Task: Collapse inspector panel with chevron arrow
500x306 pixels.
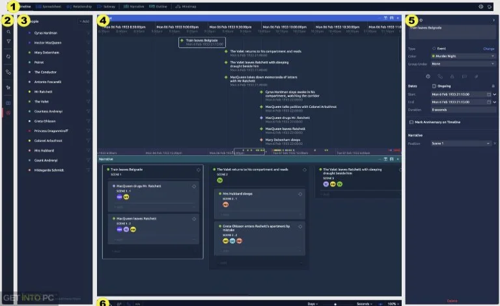Action: coord(493,20)
